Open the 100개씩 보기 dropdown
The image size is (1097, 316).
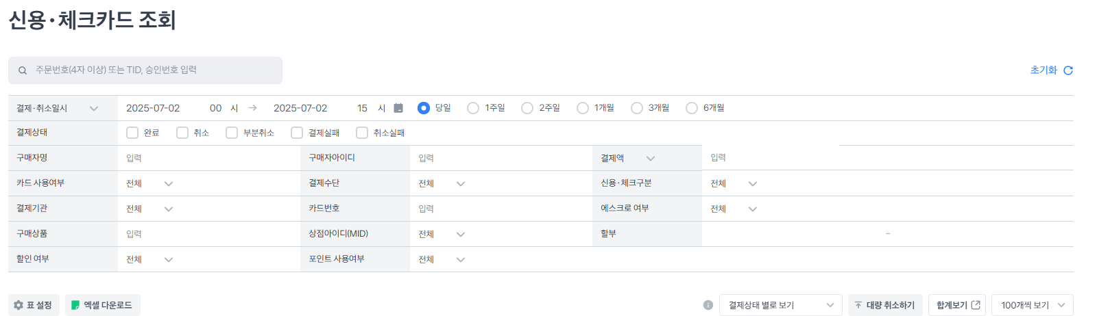click(1033, 305)
